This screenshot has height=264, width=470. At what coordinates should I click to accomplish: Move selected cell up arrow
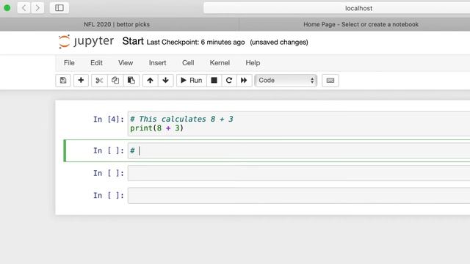150,81
